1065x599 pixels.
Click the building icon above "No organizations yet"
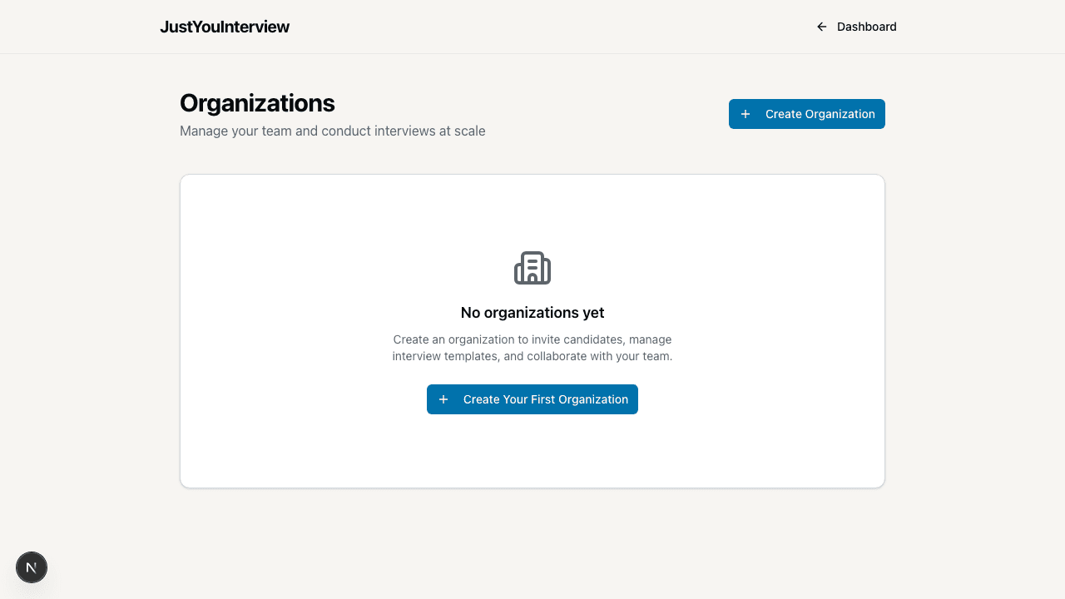(x=532, y=268)
